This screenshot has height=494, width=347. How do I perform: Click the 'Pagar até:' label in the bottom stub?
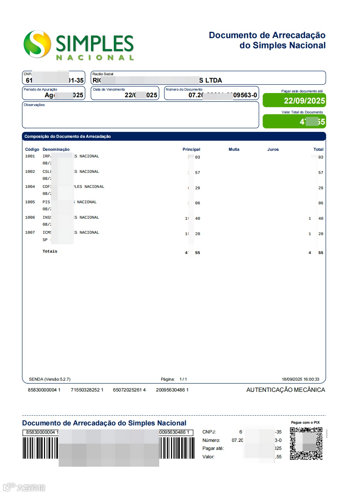[x=213, y=449]
